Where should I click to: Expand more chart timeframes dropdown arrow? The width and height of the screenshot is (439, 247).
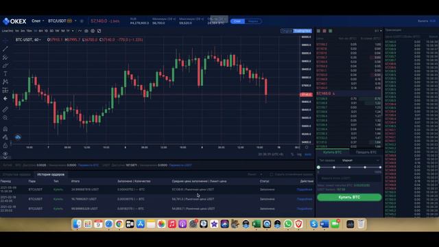[73, 31]
